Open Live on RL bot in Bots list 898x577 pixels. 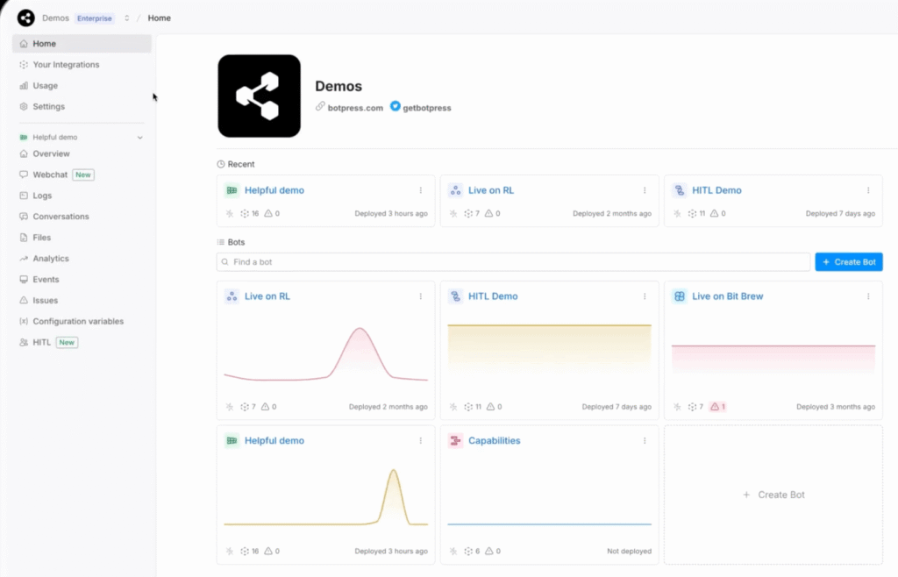[x=267, y=296]
